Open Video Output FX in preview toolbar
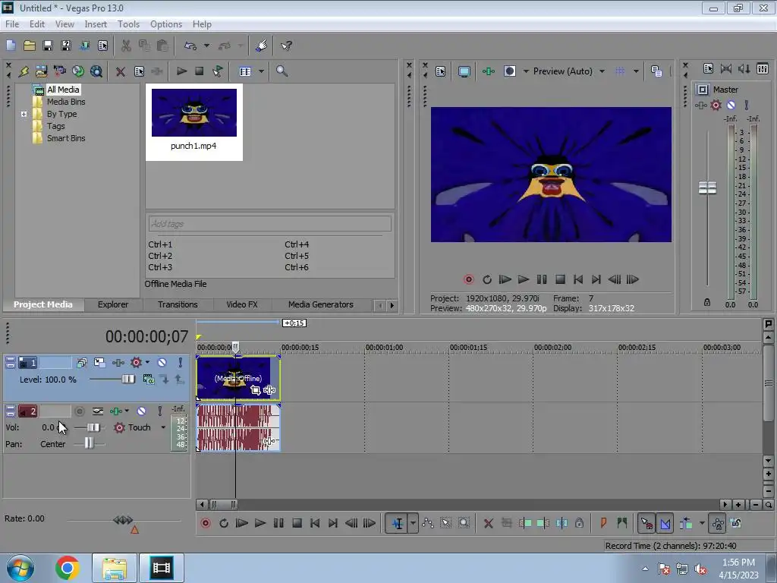Screen dimensions: 777x583 (x=489, y=71)
